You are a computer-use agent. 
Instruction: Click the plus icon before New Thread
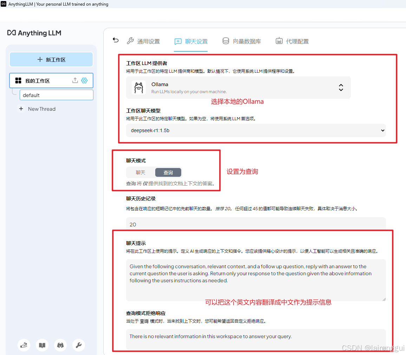tap(21, 109)
